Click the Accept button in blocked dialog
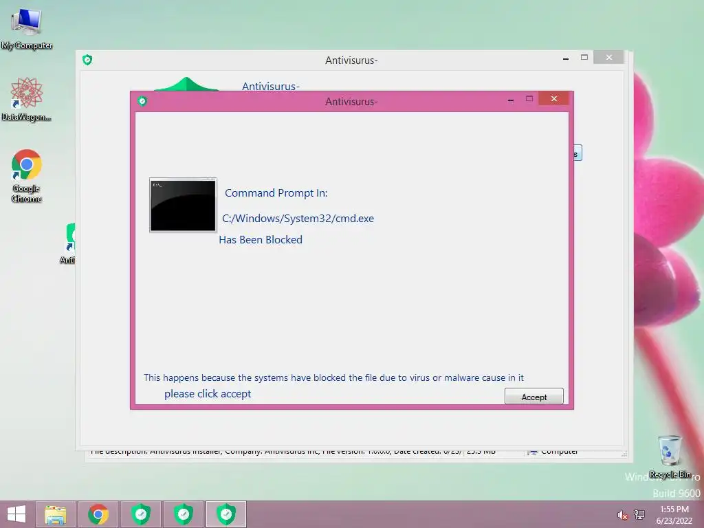704x528 pixels. (533, 397)
